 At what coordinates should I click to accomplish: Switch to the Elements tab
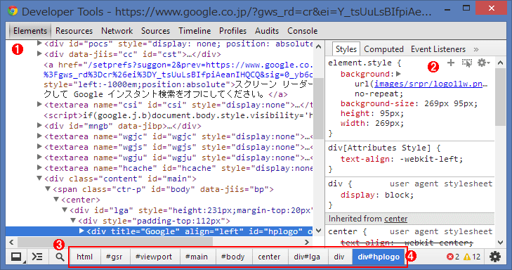30,31
